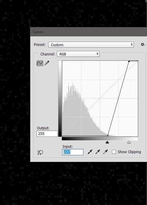Pick the black point eyedropper
Screen dimensions: 147x205
(x=90, y=152)
